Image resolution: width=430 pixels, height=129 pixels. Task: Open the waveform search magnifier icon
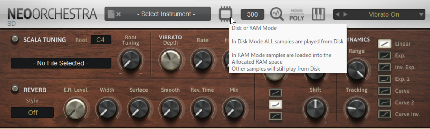point(277,14)
